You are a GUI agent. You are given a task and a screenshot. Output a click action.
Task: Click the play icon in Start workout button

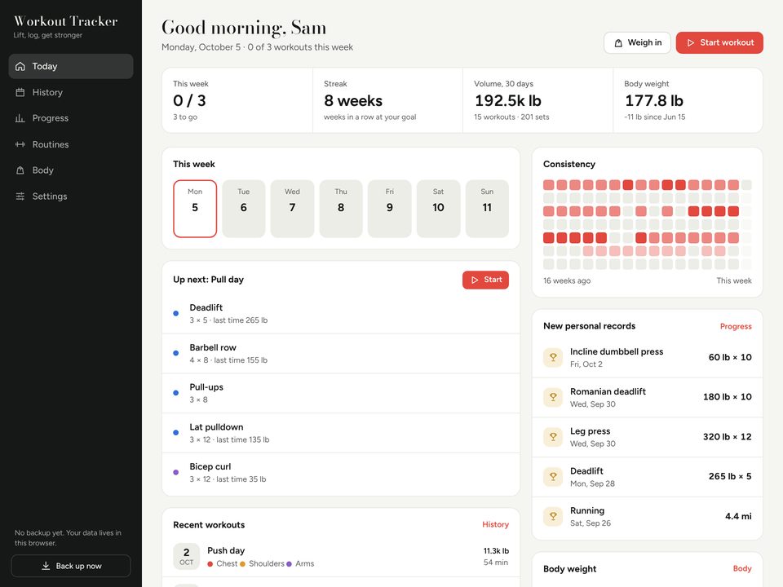point(691,43)
